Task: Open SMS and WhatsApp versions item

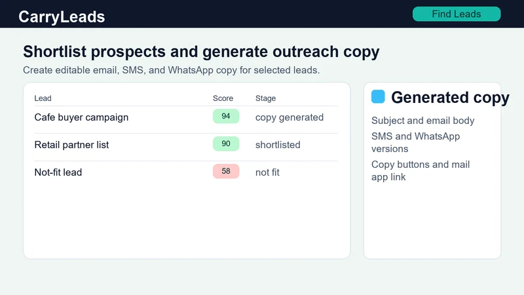Action: pyautogui.click(x=416, y=142)
